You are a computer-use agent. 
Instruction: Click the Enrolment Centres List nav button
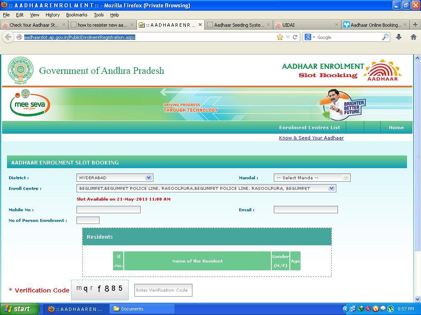click(309, 128)
